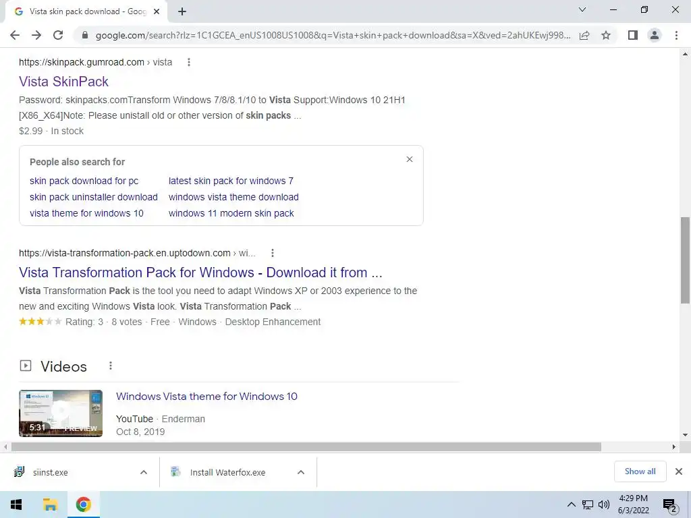Close the downloads bar

(x=679, y=471)
